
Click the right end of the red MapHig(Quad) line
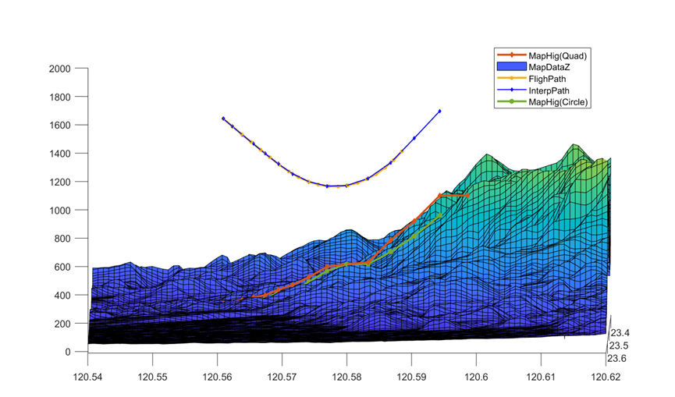pyautogui.click(x=468, y=195)
